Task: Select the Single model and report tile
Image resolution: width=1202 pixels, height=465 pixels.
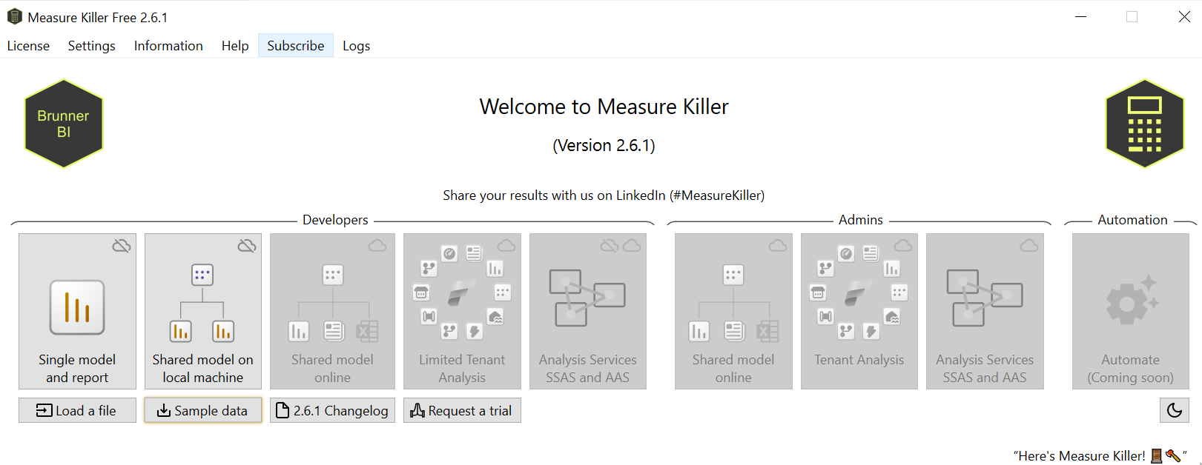Action: (77, 311)
